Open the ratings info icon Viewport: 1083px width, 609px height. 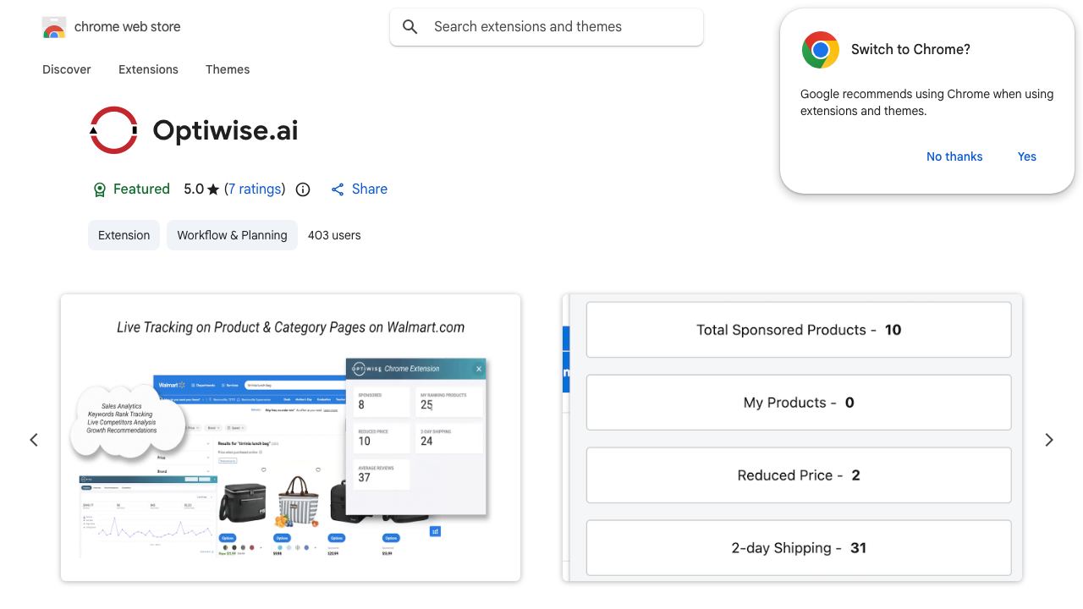click(303, 189)
